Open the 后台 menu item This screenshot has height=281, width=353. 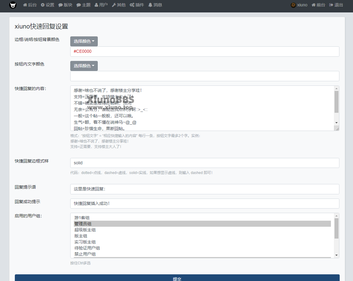click(x=30, y=5)
